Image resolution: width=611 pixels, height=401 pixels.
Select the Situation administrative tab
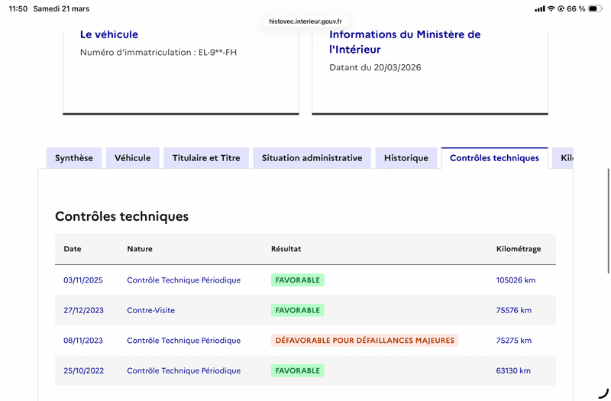coord(312,158)
